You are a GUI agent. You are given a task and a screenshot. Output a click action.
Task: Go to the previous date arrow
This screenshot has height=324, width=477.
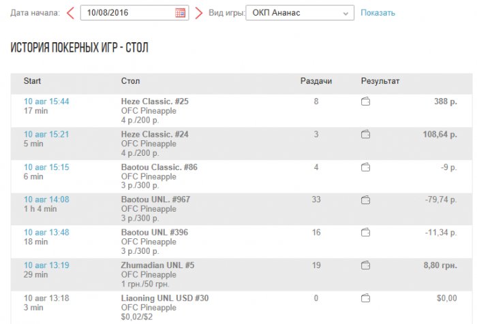point(70,13)
